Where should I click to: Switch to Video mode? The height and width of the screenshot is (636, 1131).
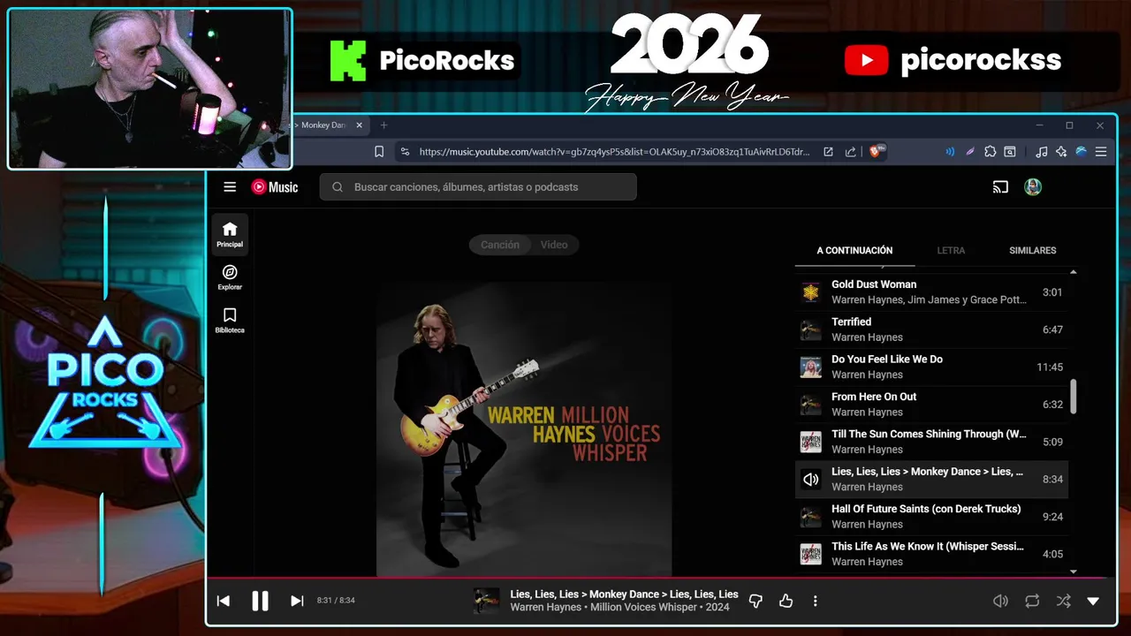coord(554,245)
